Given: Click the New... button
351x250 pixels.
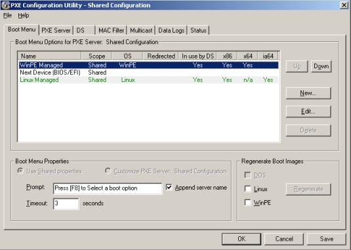Looking at the screenshot, I should [x=308, y=93].
